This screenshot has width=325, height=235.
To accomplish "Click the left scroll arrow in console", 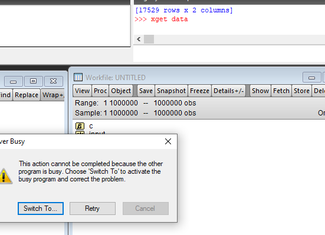I will (139, 39).
